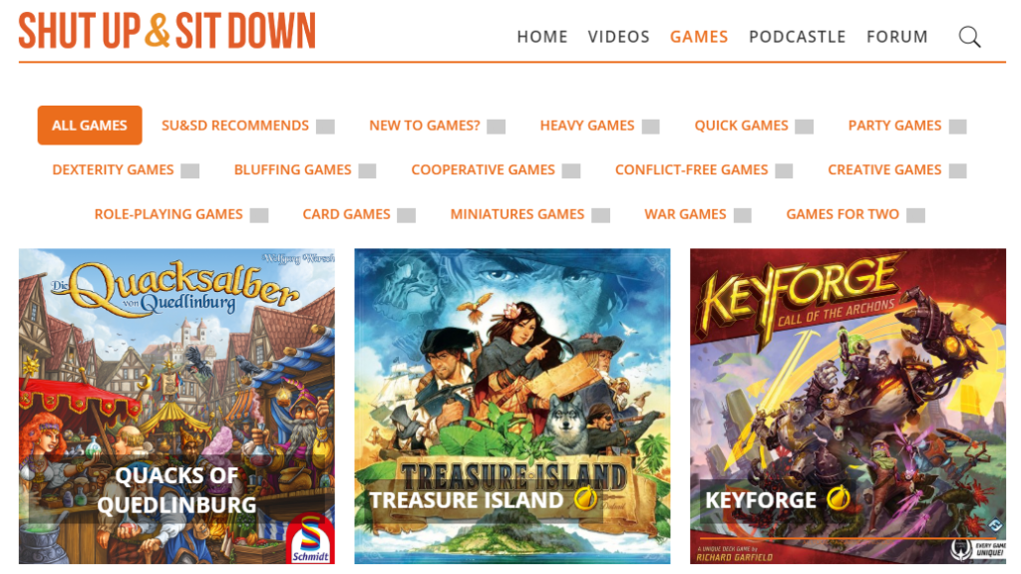The width and height of the screenshot is (1021, 574).
Task: Click gray icon next to SU&SD Recommends
Action: [x=326, y=127]
